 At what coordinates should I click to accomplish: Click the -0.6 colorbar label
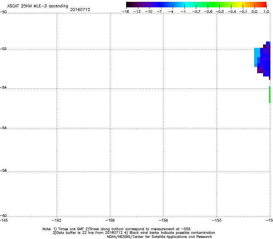[x=208, y=12]
